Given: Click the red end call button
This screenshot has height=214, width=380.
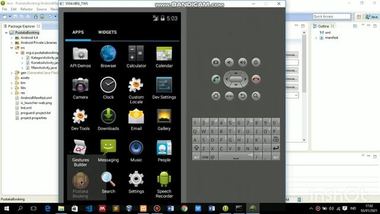Looking at the screenshot, I should 256,79.
